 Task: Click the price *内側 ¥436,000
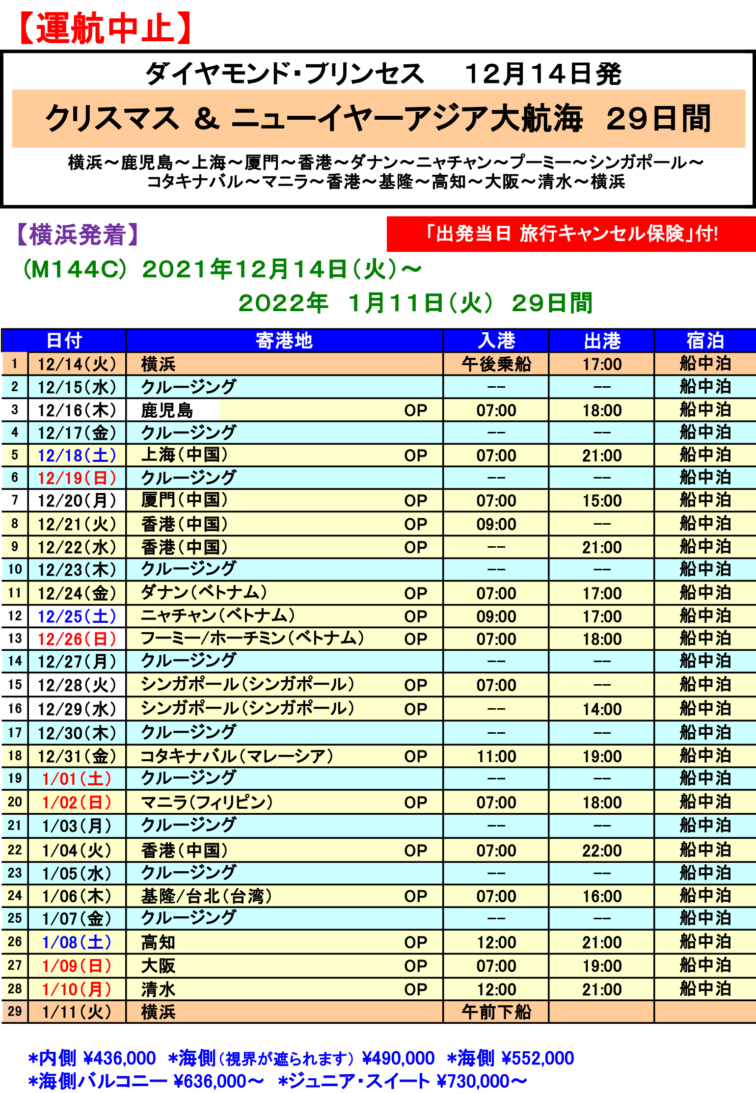click(92, 1058)
